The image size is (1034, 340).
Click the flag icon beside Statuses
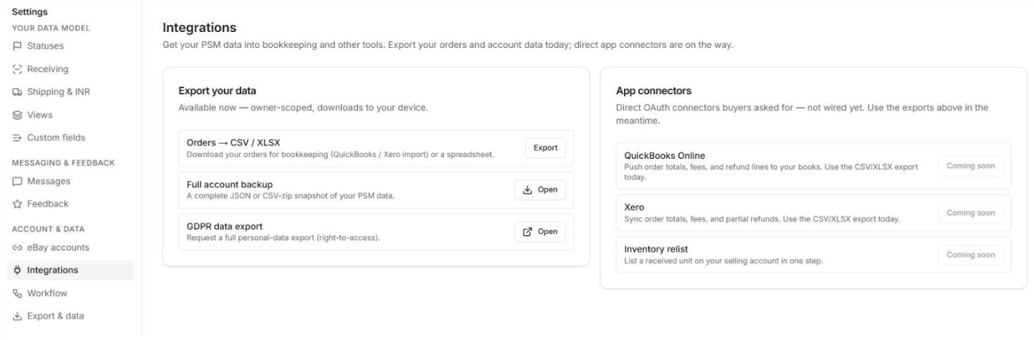pyautogui.click(x=17, y=46)
